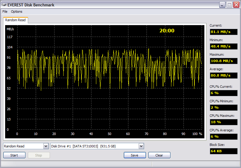241x168 pixels.
Task: Click the greyed-out Stop button
Action: click(x=39, y=155)
